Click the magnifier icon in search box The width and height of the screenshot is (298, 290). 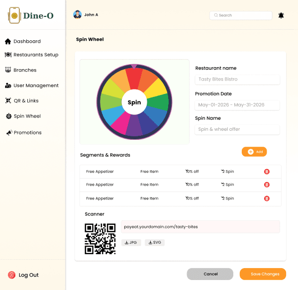(x=216, y=15)
